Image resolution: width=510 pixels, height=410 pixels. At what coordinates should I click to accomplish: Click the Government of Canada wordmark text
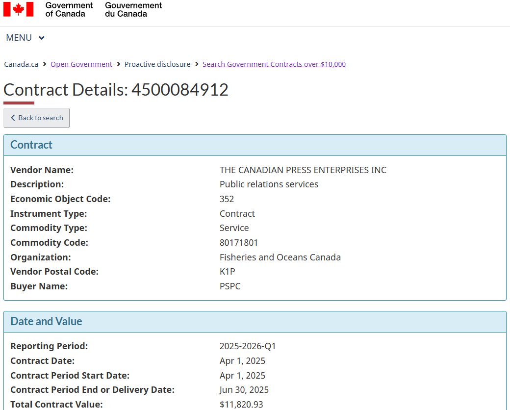point(69,9)
